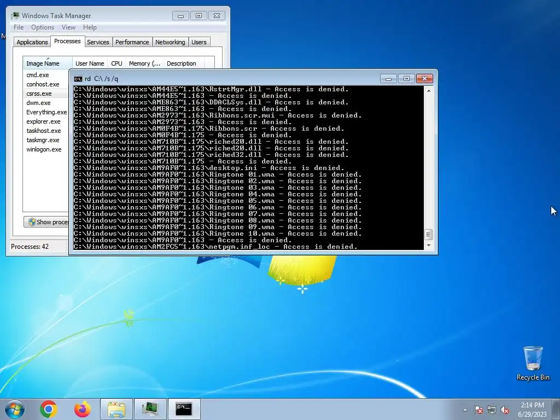Select cmd.exe in the process list
This screenshot has width=560, height=420.
point(38,75)
